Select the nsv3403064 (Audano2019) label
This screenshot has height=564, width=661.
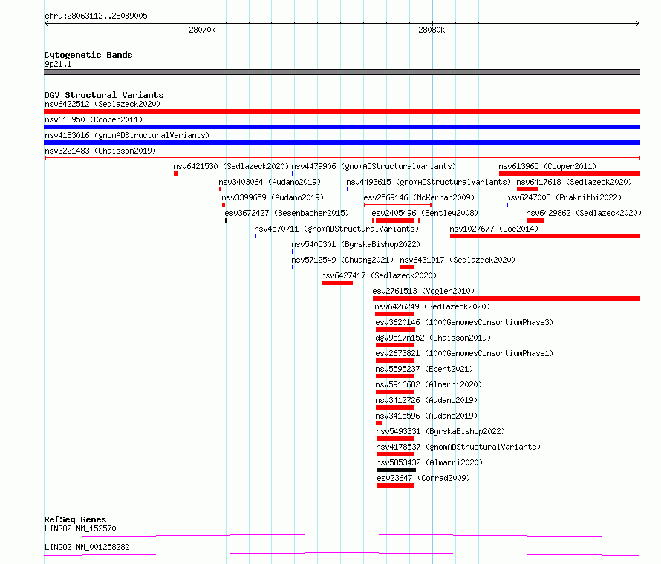[270, 182]
